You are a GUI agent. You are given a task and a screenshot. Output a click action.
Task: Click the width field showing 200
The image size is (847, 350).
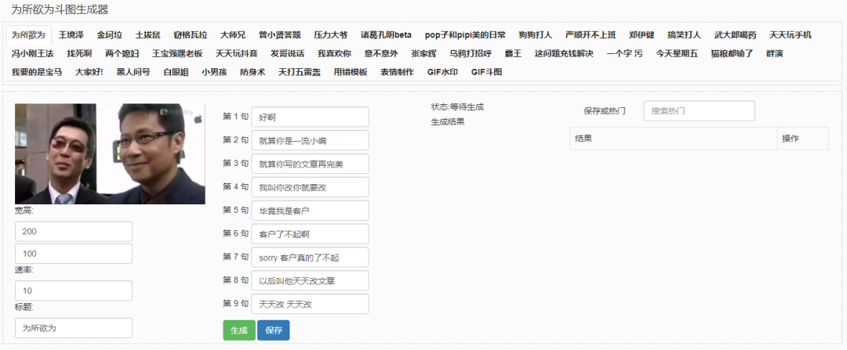(74, 231)
